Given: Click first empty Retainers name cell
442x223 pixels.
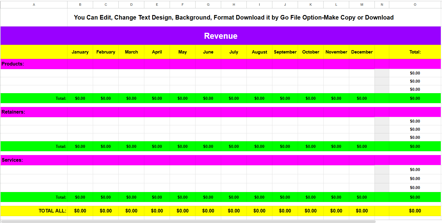Looking at the screenshot, I should pos(34,121).
